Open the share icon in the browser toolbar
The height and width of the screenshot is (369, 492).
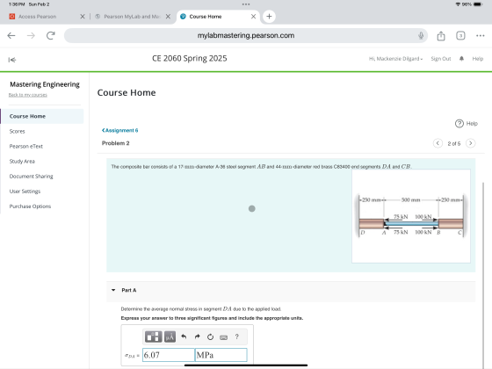pyautogui.click(x=441, y=36)
